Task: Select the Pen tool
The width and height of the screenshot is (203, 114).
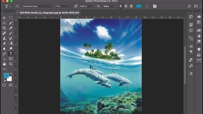Action: coord(4,54)
